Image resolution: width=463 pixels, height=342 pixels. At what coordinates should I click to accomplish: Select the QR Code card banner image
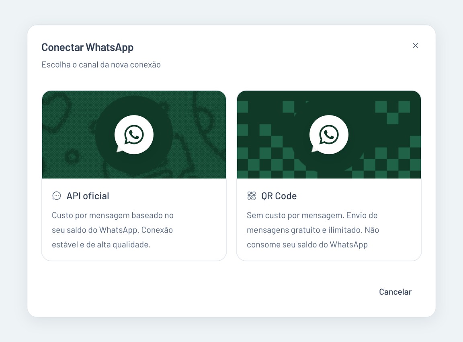[329, 134]
